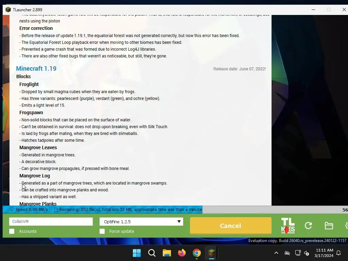Viewport: 348px width, 261px height.
Task: Click the Froglight subheading
Action: (x=29, y=84)
